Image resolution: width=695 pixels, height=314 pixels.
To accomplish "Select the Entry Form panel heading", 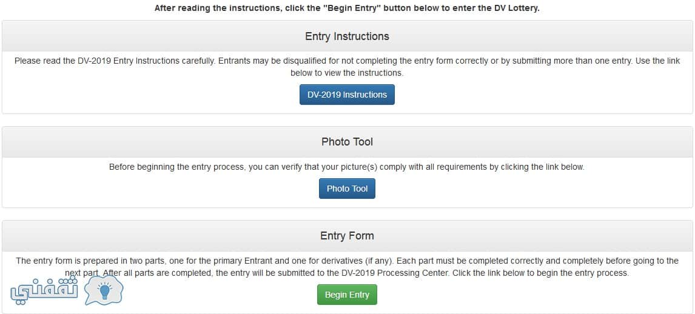I will (347, 236).
